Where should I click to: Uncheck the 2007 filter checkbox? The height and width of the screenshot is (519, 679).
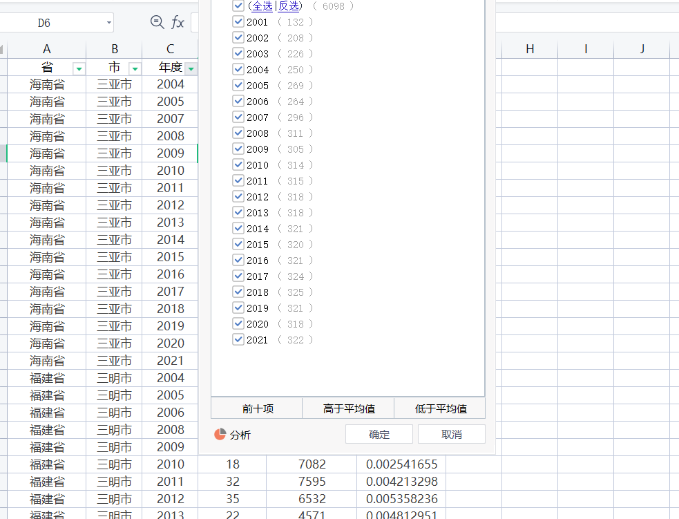coord(238,117)
